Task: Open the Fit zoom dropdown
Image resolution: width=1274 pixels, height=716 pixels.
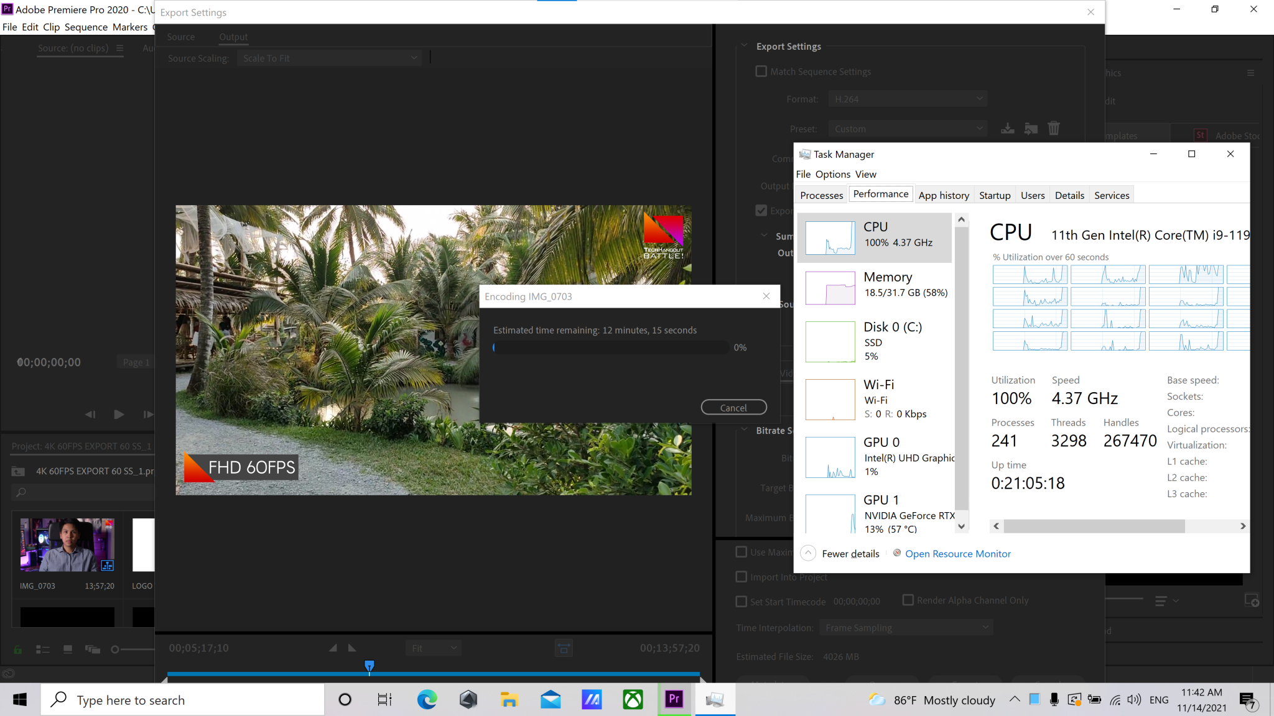Action: [x=434, y=648]
